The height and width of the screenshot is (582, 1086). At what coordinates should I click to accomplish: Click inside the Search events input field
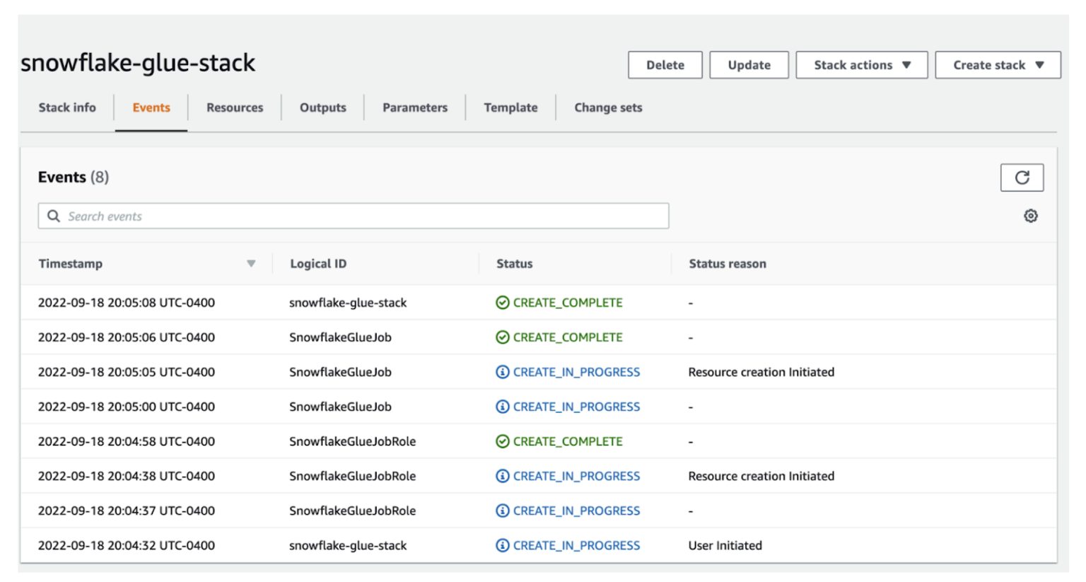[283, 216]
